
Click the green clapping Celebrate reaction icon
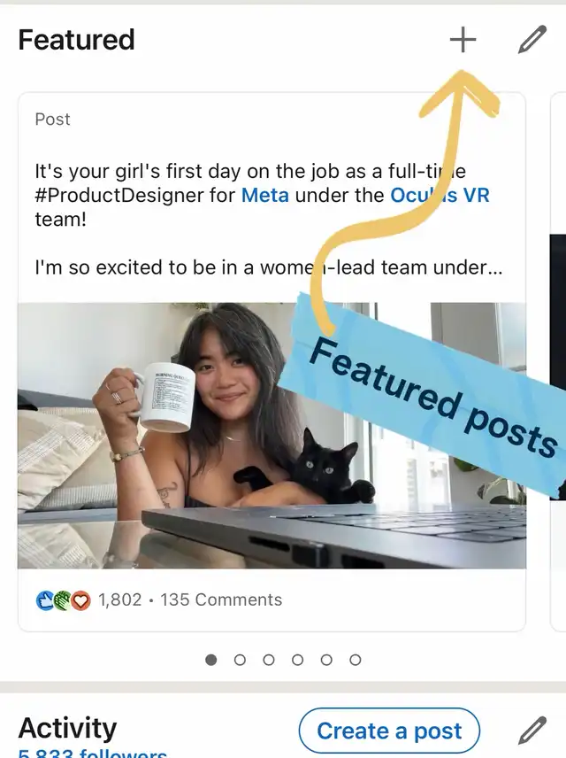(x=63, y=600)
